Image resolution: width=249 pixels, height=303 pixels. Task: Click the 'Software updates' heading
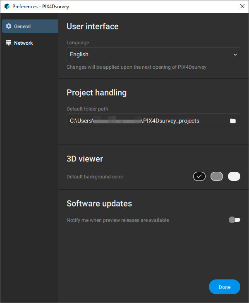99,204
